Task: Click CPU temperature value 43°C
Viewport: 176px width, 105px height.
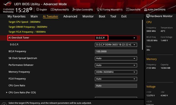Action: 163,31
